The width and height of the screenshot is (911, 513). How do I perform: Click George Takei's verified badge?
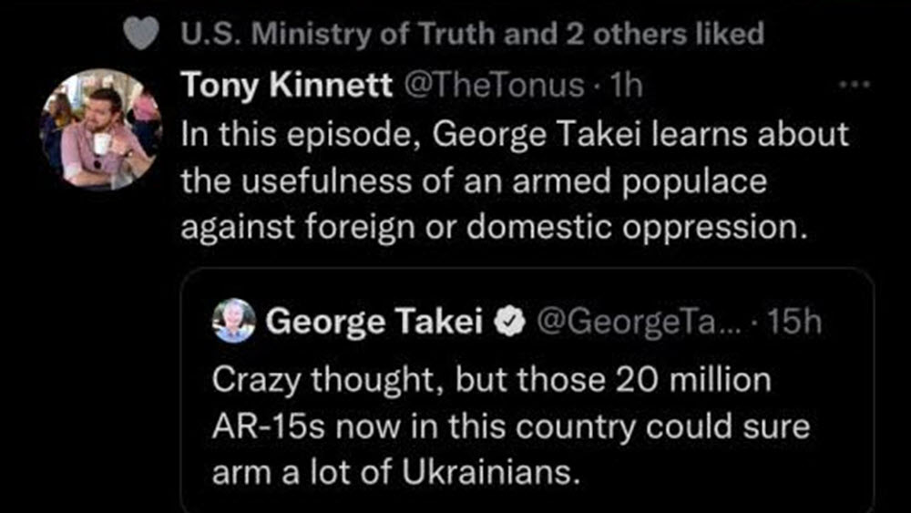click(506, 322)
